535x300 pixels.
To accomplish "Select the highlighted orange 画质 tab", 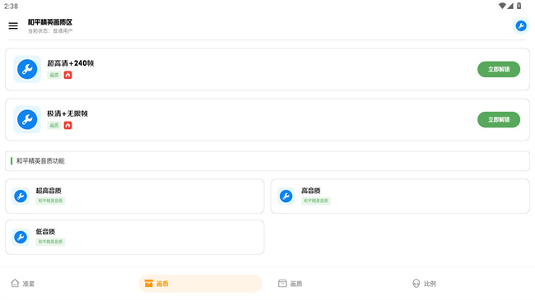I will [x=200, y=284].
